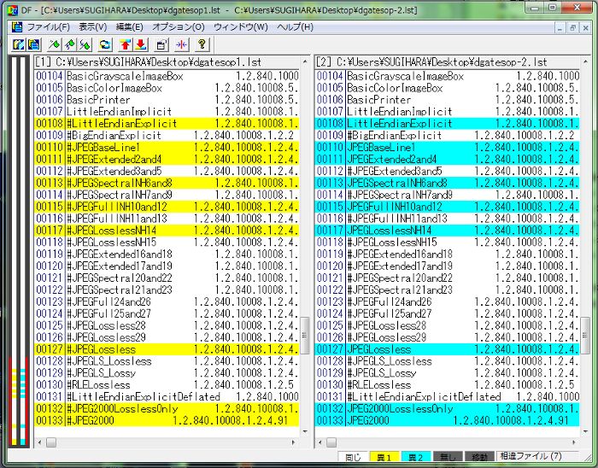Select left line 00130 #RLELossless
This screenshot has width=598, height=468.
coord(167,385)
